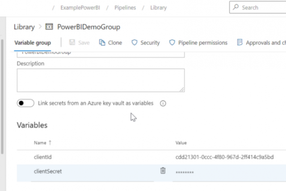The image size is (286, 191).
Task: Toggle Link secrets from Azure key vault
Action: 25,103
